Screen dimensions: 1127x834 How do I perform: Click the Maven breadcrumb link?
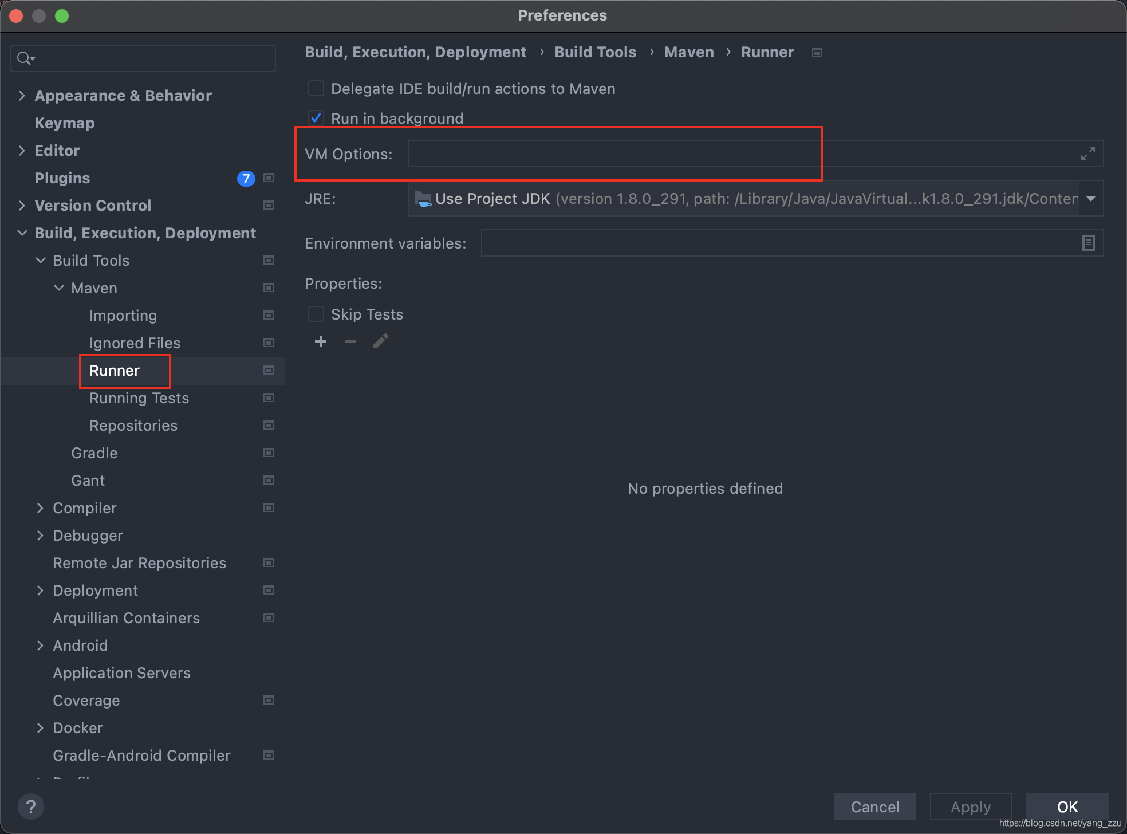pyautogui.click(x=689, y=52)
